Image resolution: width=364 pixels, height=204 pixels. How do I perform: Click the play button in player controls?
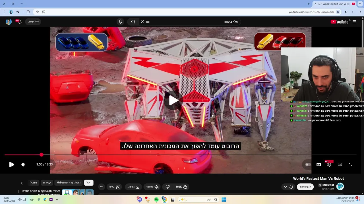click(12, 164)
